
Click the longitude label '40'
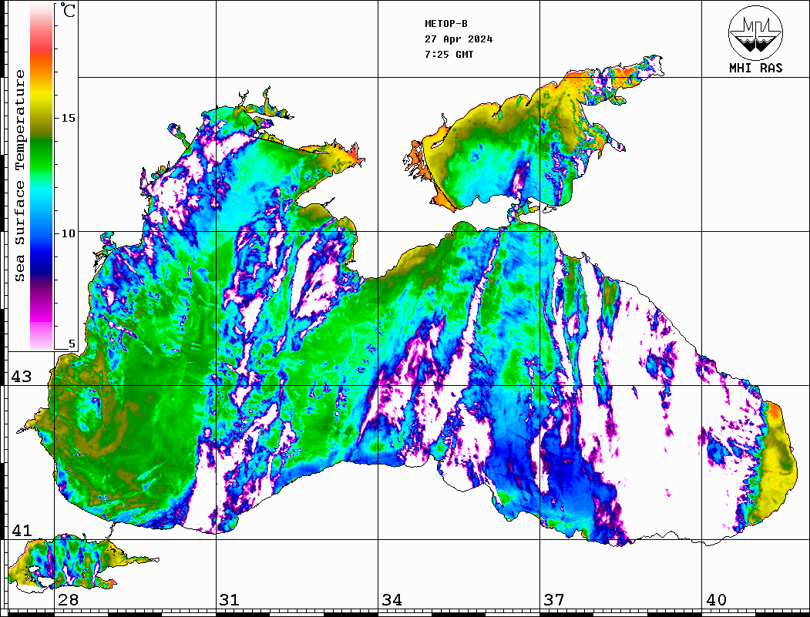[716, 600]
